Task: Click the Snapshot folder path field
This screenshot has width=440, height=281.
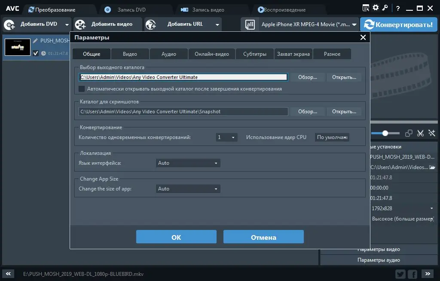Action: [183, 112]
